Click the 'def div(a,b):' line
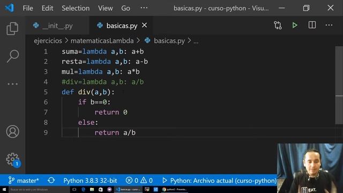Viewport: 343px width, 193px height. coord(88,92)
